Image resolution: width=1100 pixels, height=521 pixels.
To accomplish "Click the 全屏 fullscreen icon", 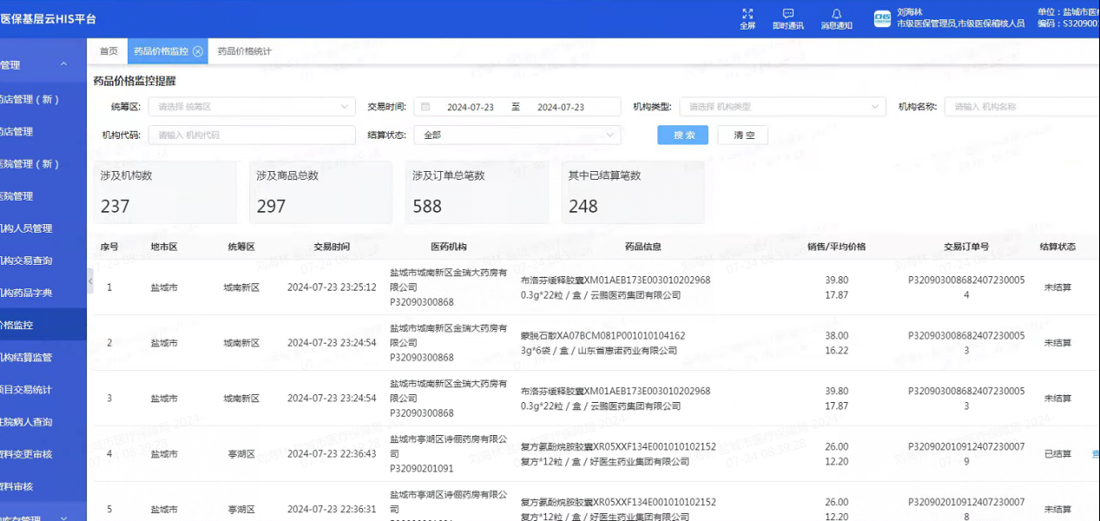I will click(748, 14).
